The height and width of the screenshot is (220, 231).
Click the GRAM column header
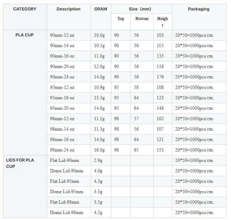[x=101, y=9]
